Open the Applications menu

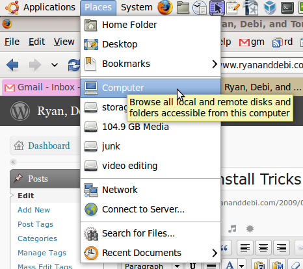point(49,7)
